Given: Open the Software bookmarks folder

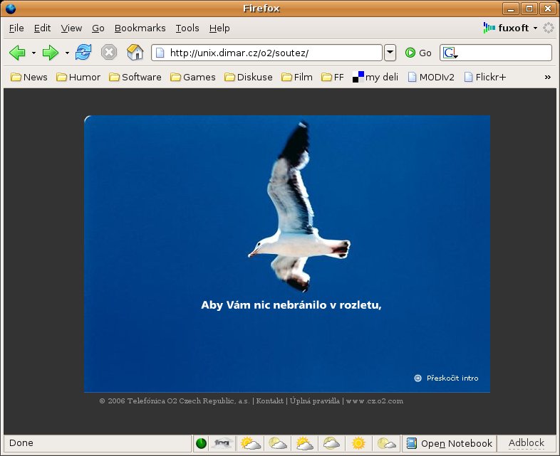Looking at the screenshot, I should 135,77.
